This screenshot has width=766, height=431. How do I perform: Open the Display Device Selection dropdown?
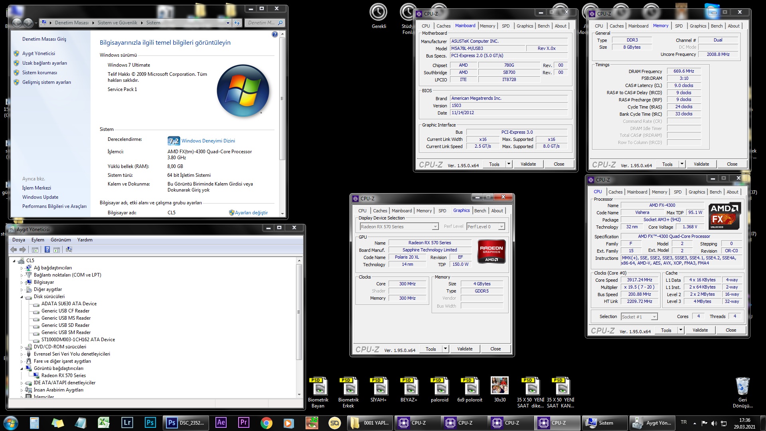tap(435, 227)
